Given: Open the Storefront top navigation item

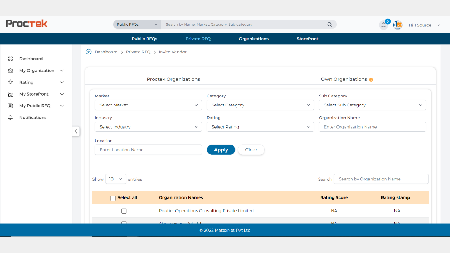Looking at the screenshot, I should pos(307,39).
